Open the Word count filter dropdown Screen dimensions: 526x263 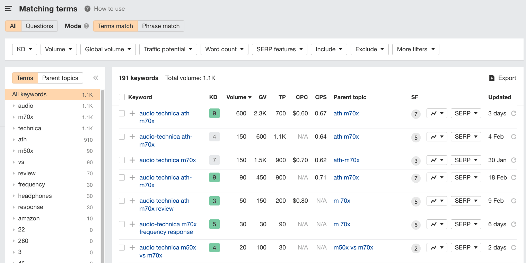[x=225, y=49]
